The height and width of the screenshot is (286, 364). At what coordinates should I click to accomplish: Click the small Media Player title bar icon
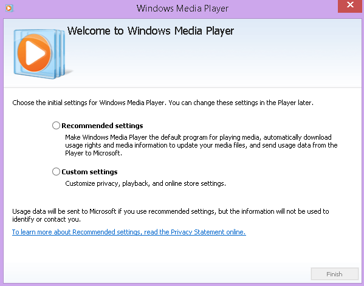tap(9, 8)
